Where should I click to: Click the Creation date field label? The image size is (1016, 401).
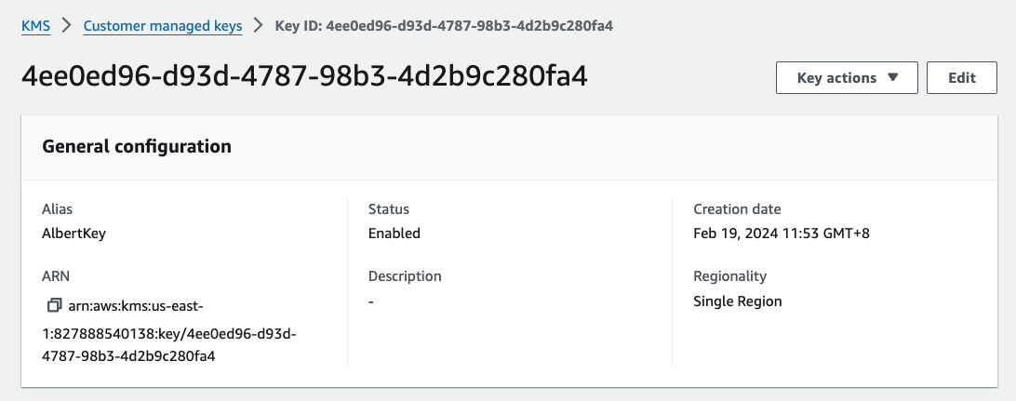(737, 209)
